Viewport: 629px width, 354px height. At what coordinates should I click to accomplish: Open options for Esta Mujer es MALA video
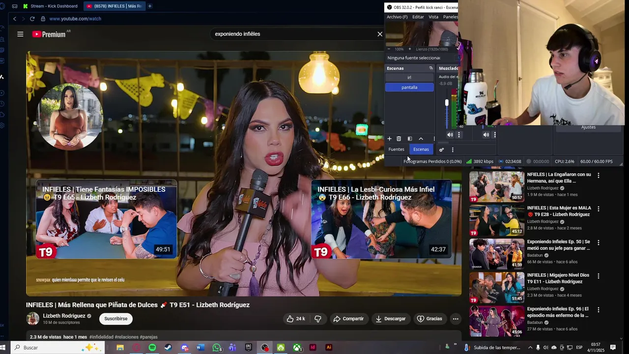pyautogui.click(x=598, y=208)
